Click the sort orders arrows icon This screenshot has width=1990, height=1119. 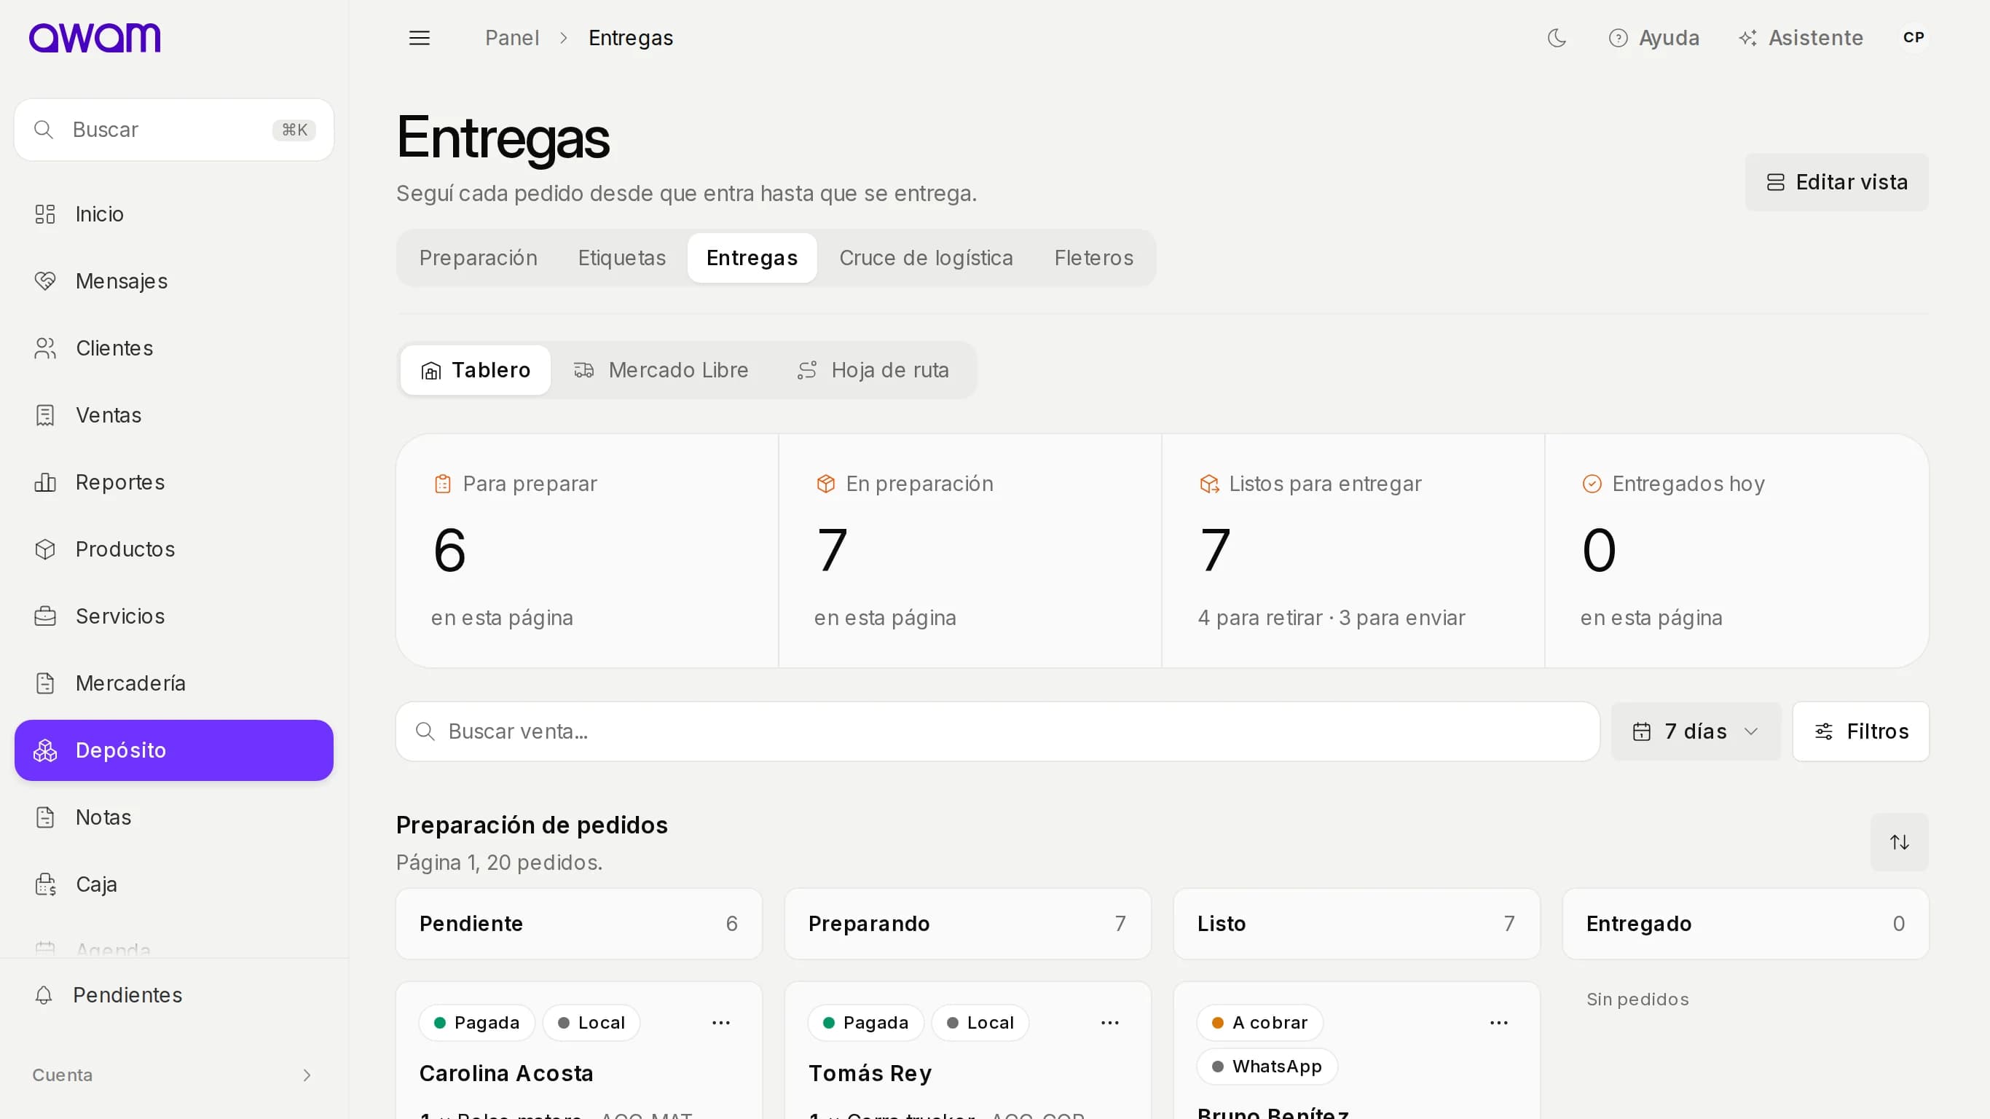pos(1900,842)
